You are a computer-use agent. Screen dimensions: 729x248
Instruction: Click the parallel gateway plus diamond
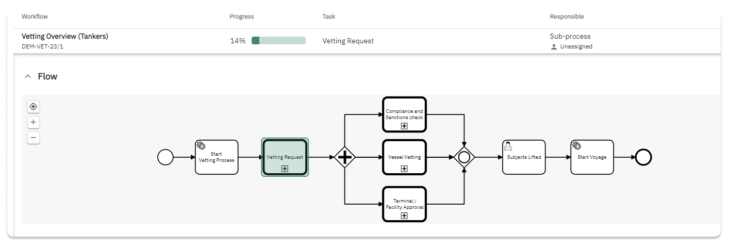pos(344,157)
